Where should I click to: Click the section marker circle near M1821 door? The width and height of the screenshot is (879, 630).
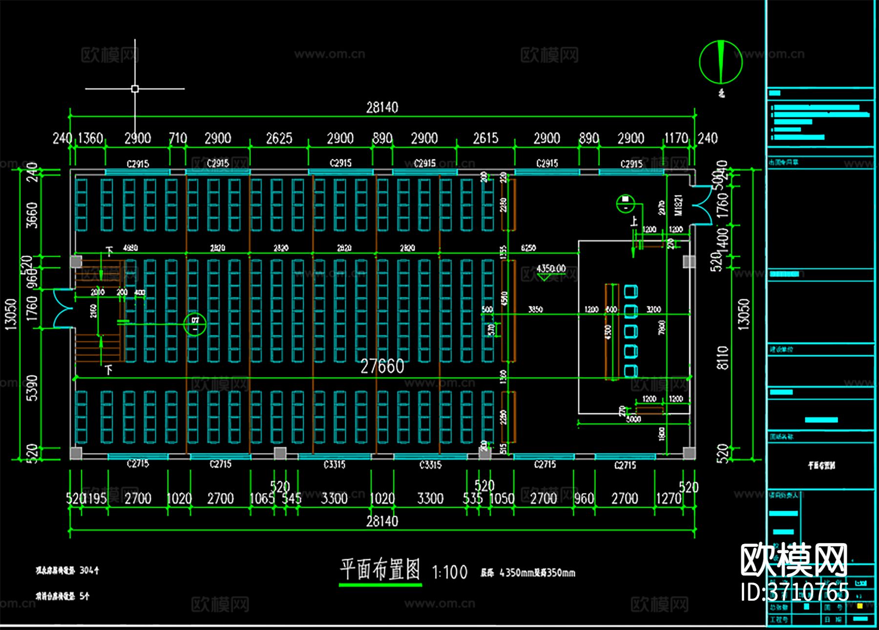click(626, 204)
